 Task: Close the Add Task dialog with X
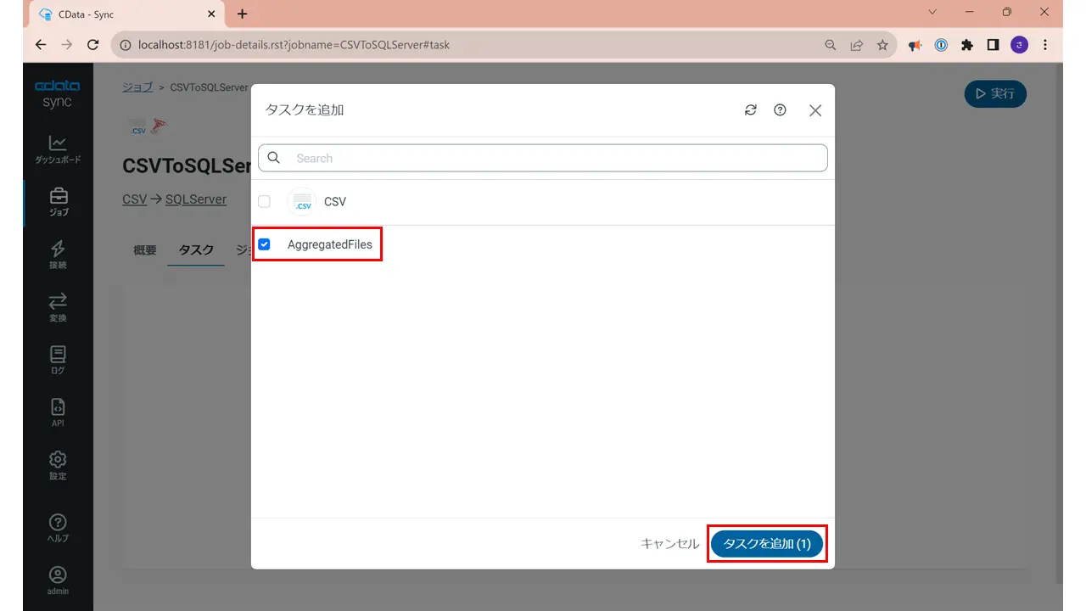[x=815, y=110]
